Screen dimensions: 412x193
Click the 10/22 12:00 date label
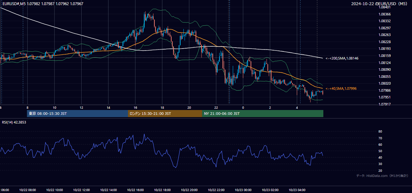coord(81,190)
